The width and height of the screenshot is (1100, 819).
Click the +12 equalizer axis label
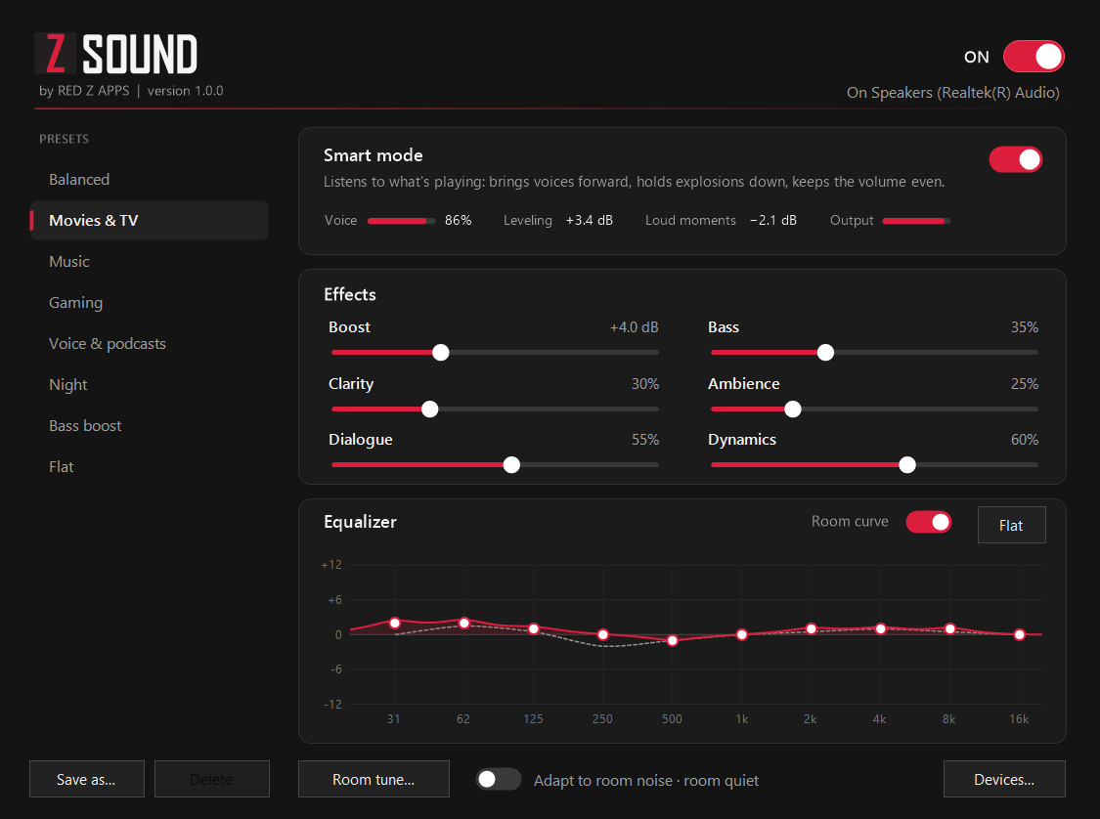coord(331,565)
